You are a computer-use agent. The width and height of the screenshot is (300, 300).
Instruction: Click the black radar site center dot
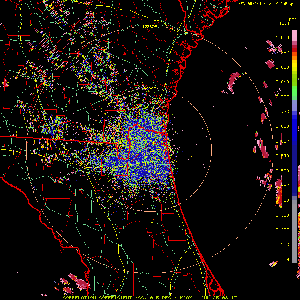click(x=150, y=149)
